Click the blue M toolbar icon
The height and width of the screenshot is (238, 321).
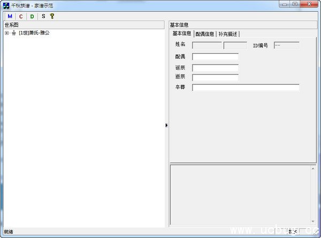click(x=10, y=17)
